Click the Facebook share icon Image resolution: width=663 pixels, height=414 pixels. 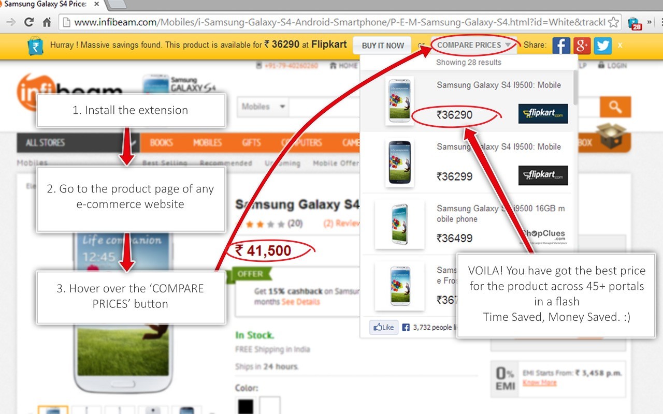point(561,46)
